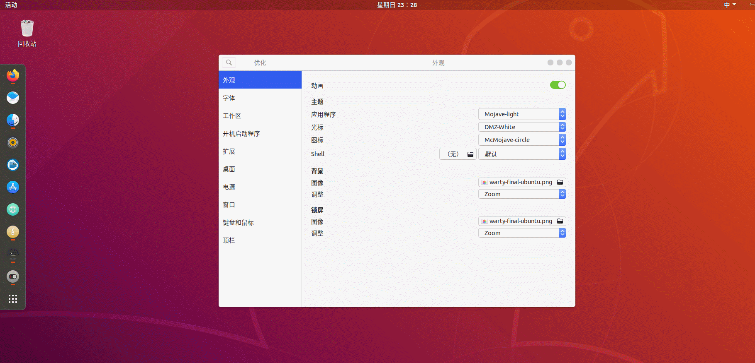Choose 锁屏 warty-final-ubuntu.png image file

coord(522,221)
